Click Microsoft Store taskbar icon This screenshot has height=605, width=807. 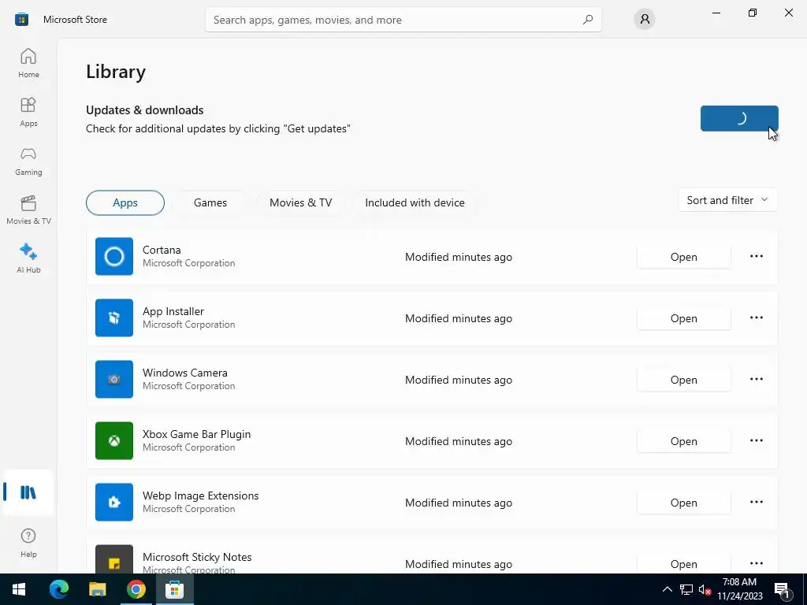pos(174,589)
